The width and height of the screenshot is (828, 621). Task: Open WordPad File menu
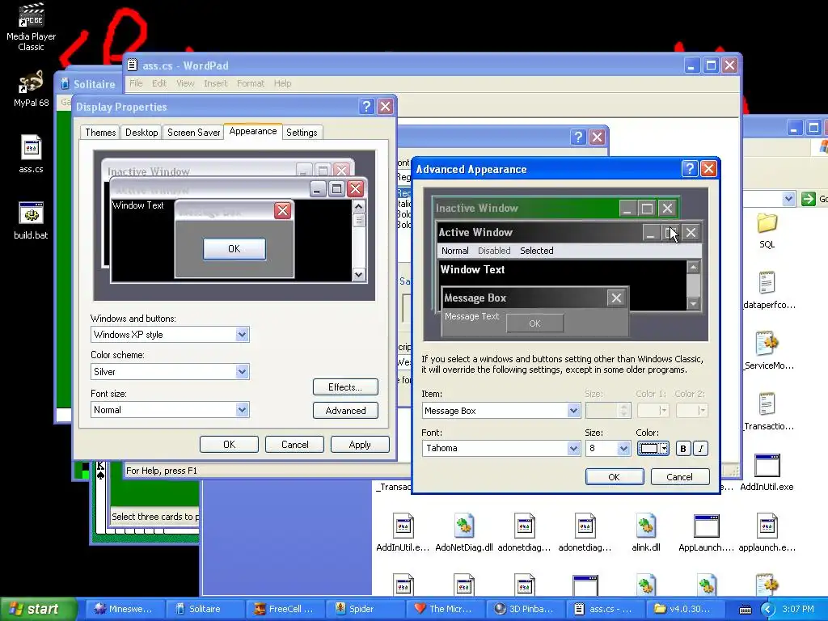coord(136,83)
